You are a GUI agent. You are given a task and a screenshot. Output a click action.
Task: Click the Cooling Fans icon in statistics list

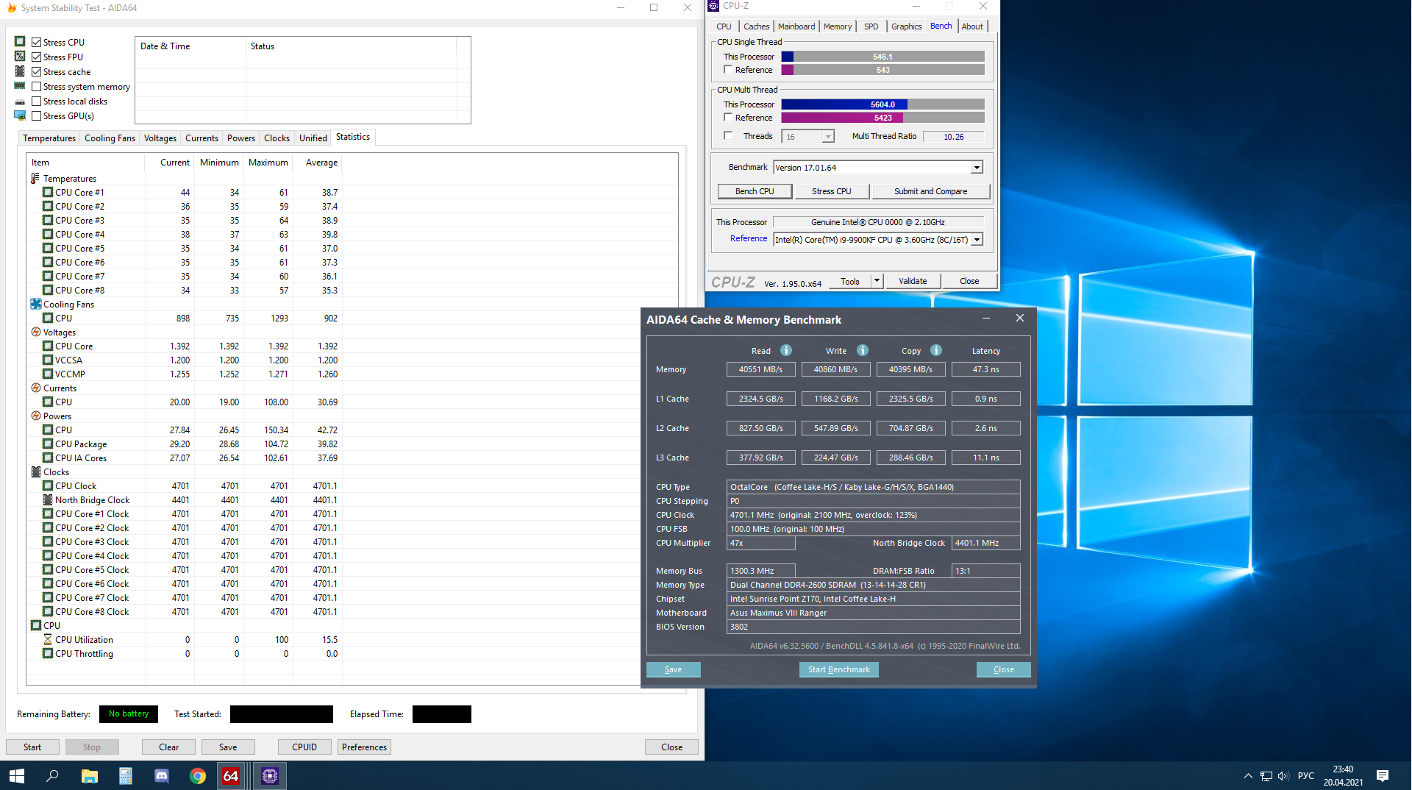(x=35, y=304)
